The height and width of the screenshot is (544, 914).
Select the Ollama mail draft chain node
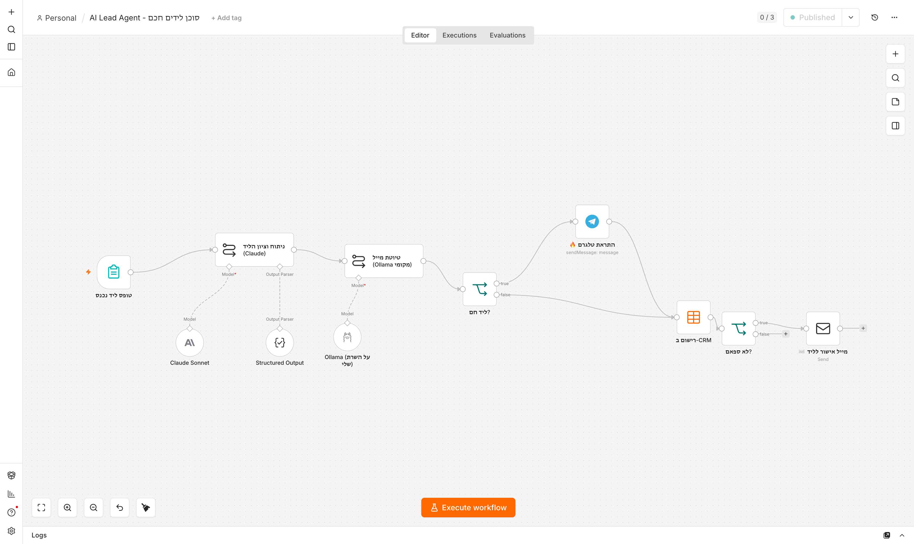tap(384, 261)
